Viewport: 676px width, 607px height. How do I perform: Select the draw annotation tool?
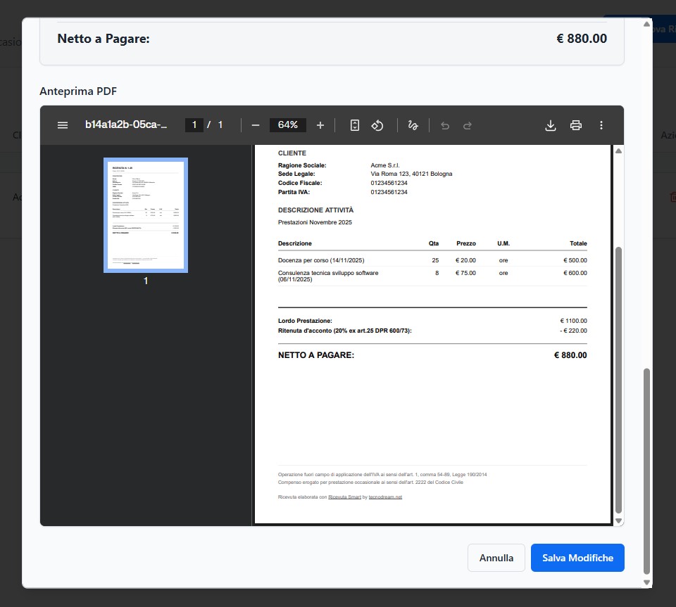pyautogui.click(x=413, y=125)
